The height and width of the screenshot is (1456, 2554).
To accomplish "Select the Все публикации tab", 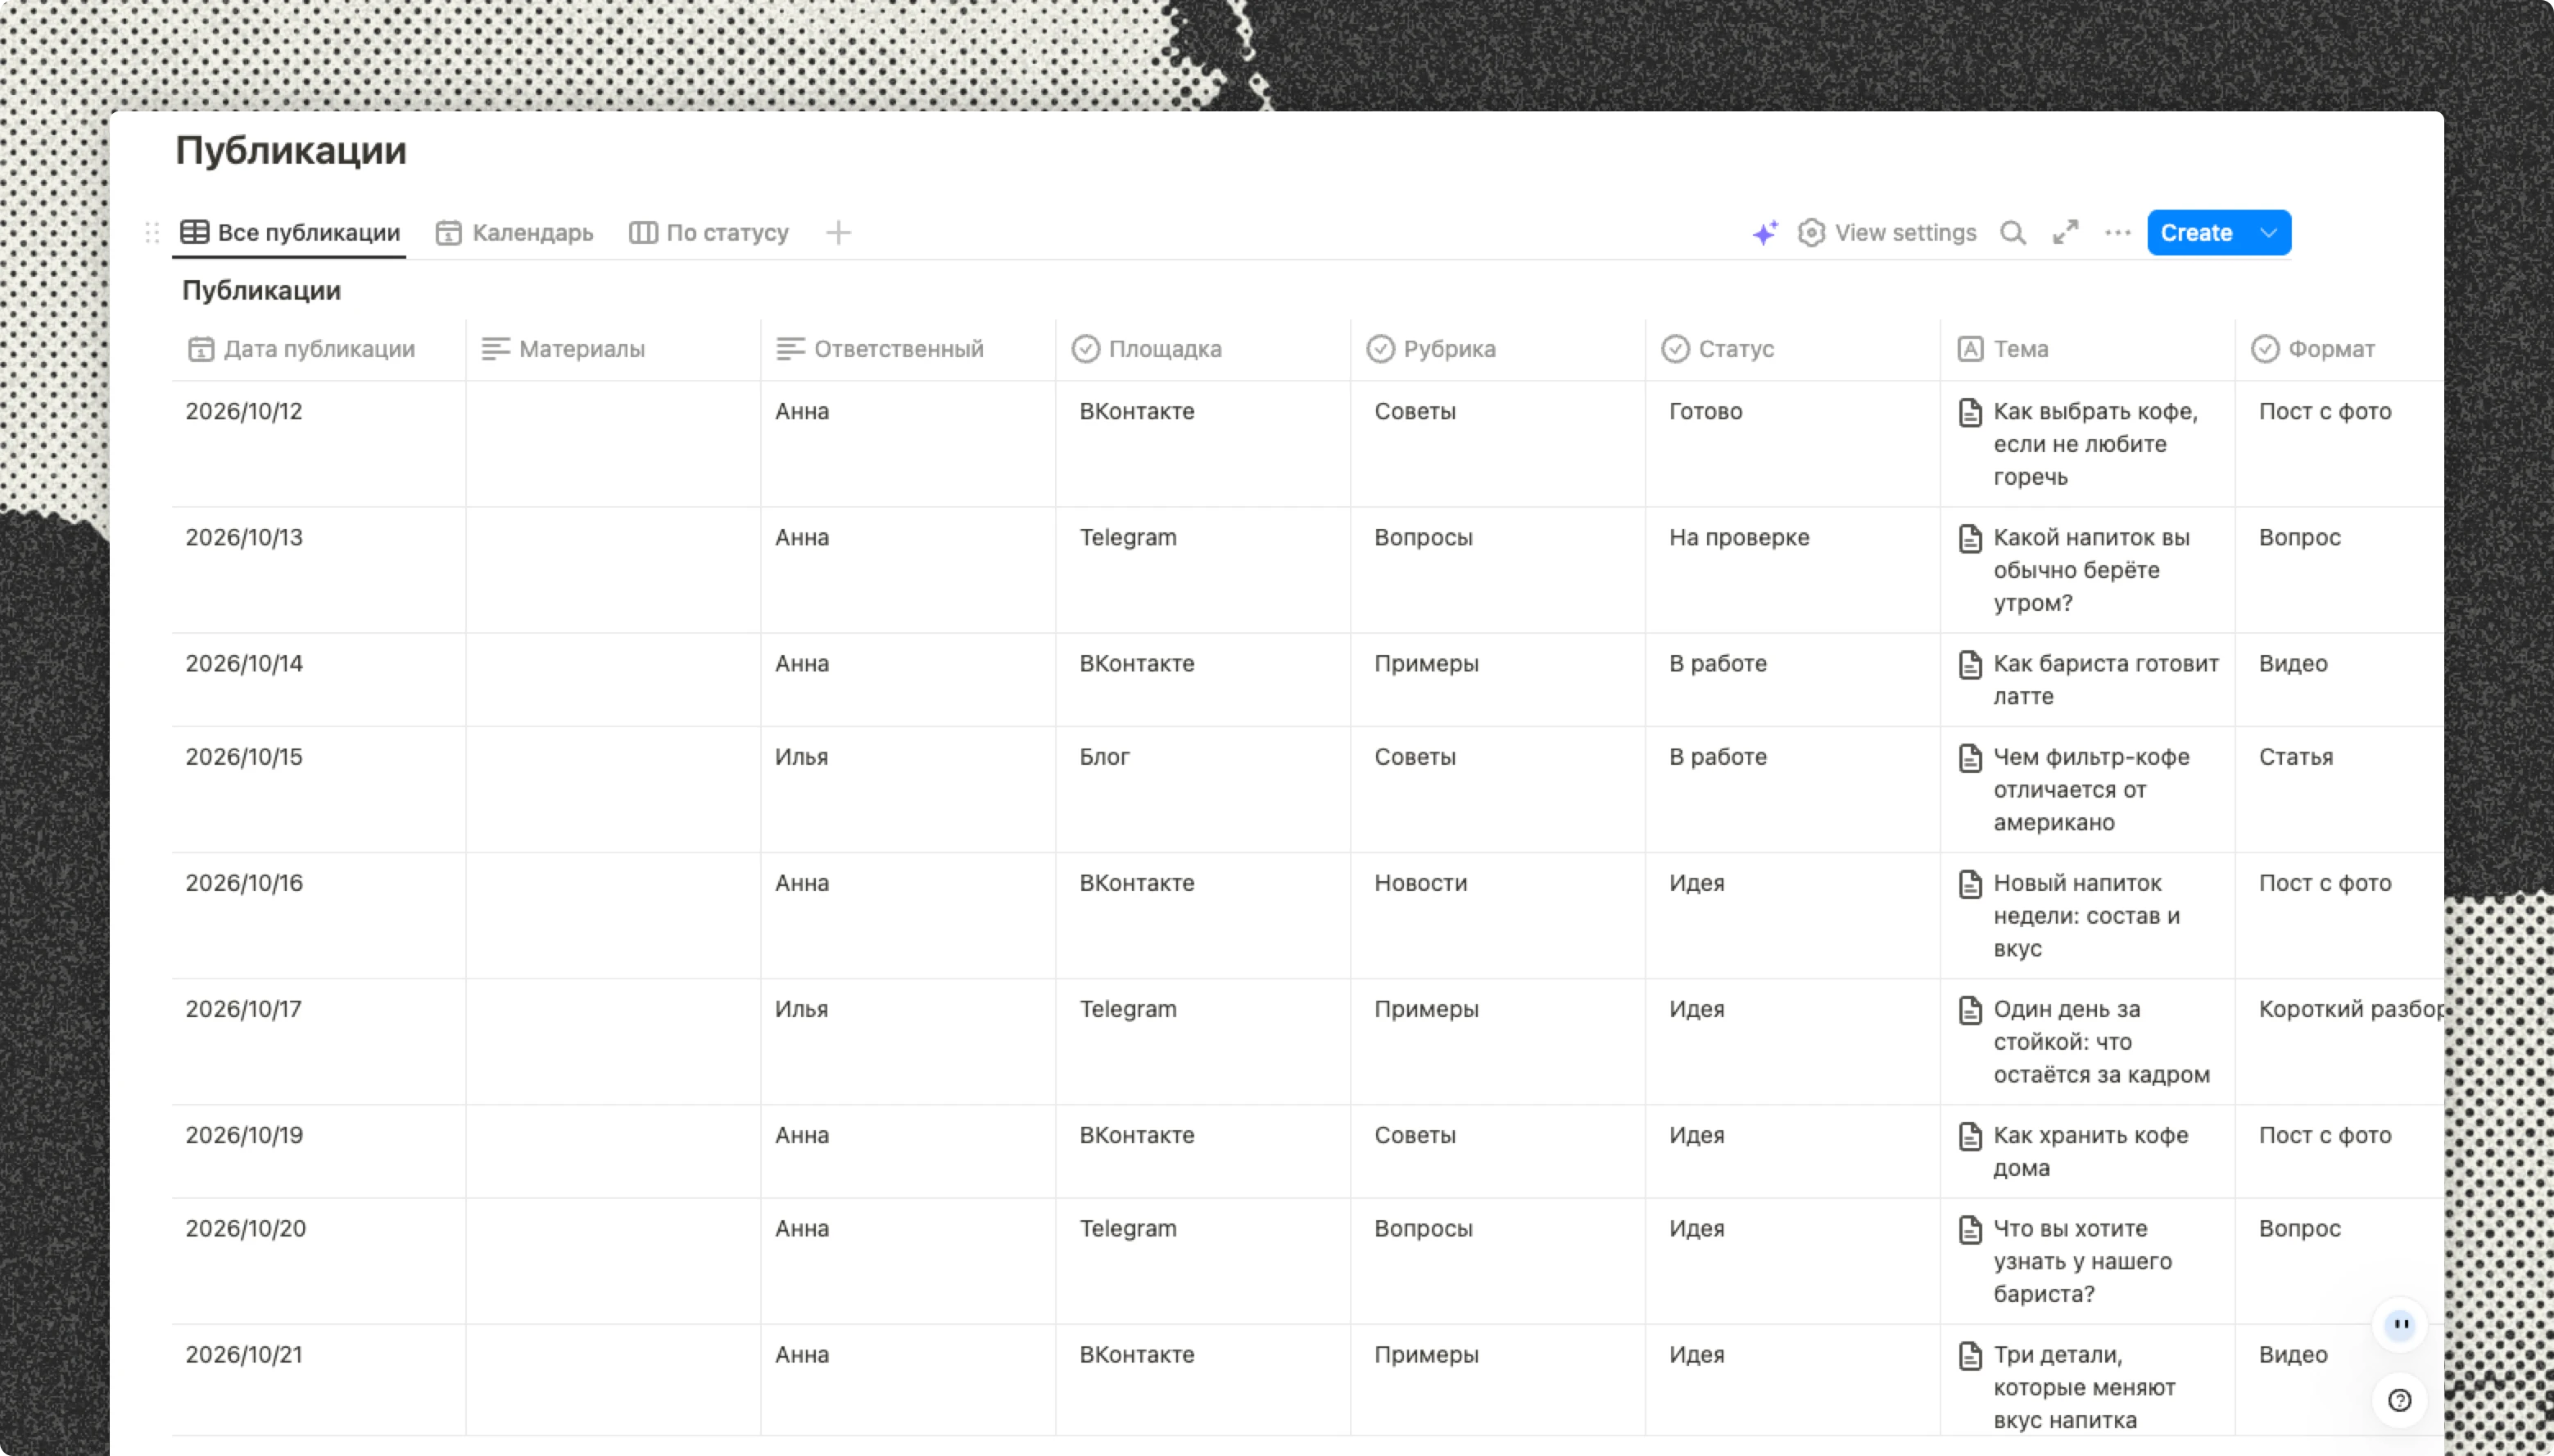I will click(290, 233).
